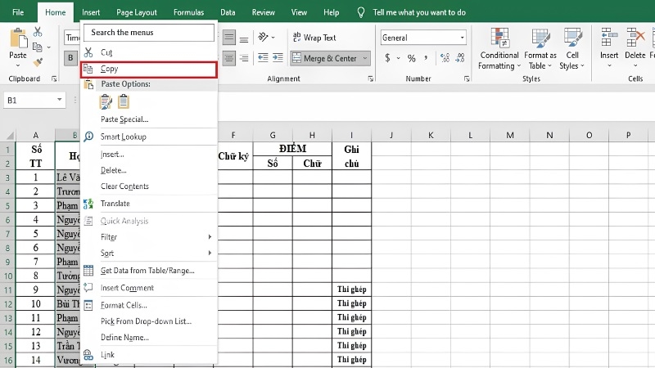Click Merge & Center button
This screenshot has width=655, height=368.
click(x=324, y=58)
